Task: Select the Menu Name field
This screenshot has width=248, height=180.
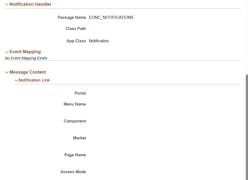Action: pyautogui.click(x=109, y=104)
